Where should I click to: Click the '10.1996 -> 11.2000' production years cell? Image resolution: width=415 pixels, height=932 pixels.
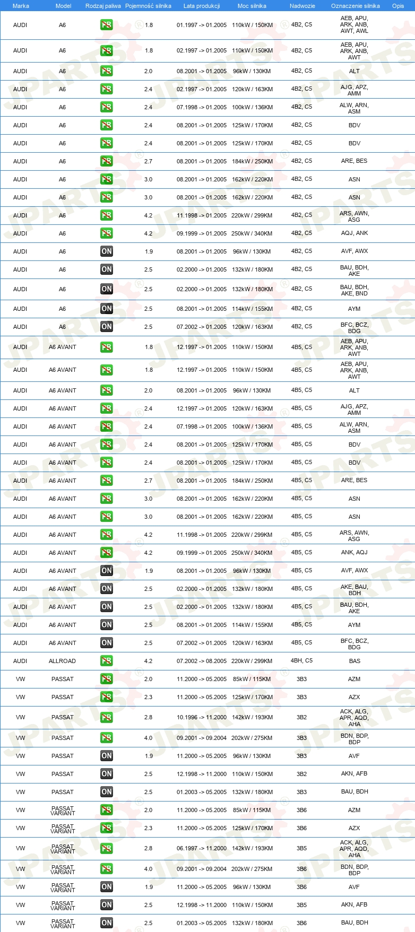202,717
